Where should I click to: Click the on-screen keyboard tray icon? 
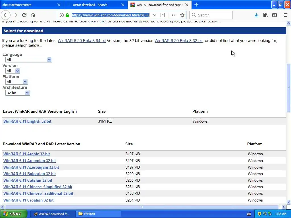coord(249,214)
